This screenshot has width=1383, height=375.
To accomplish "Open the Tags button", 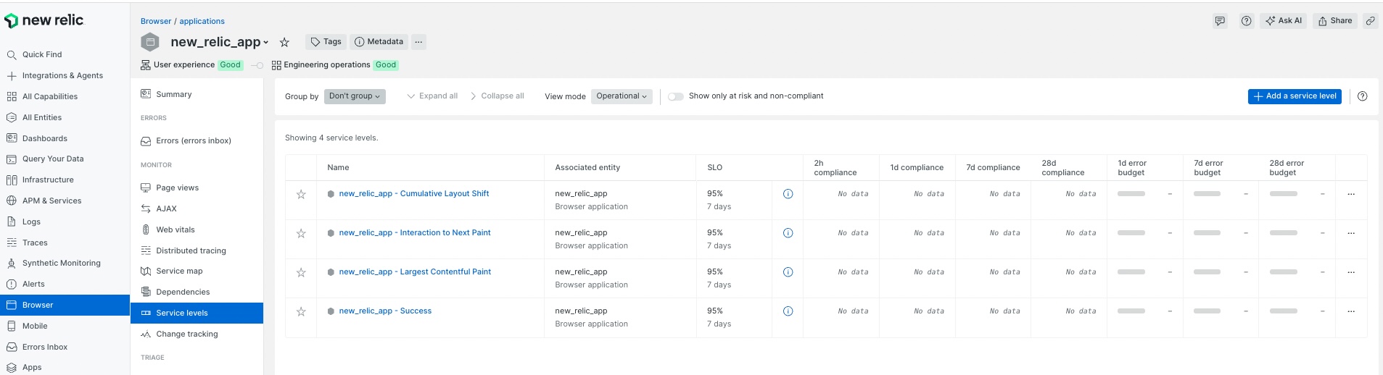I will pos(326,42).
